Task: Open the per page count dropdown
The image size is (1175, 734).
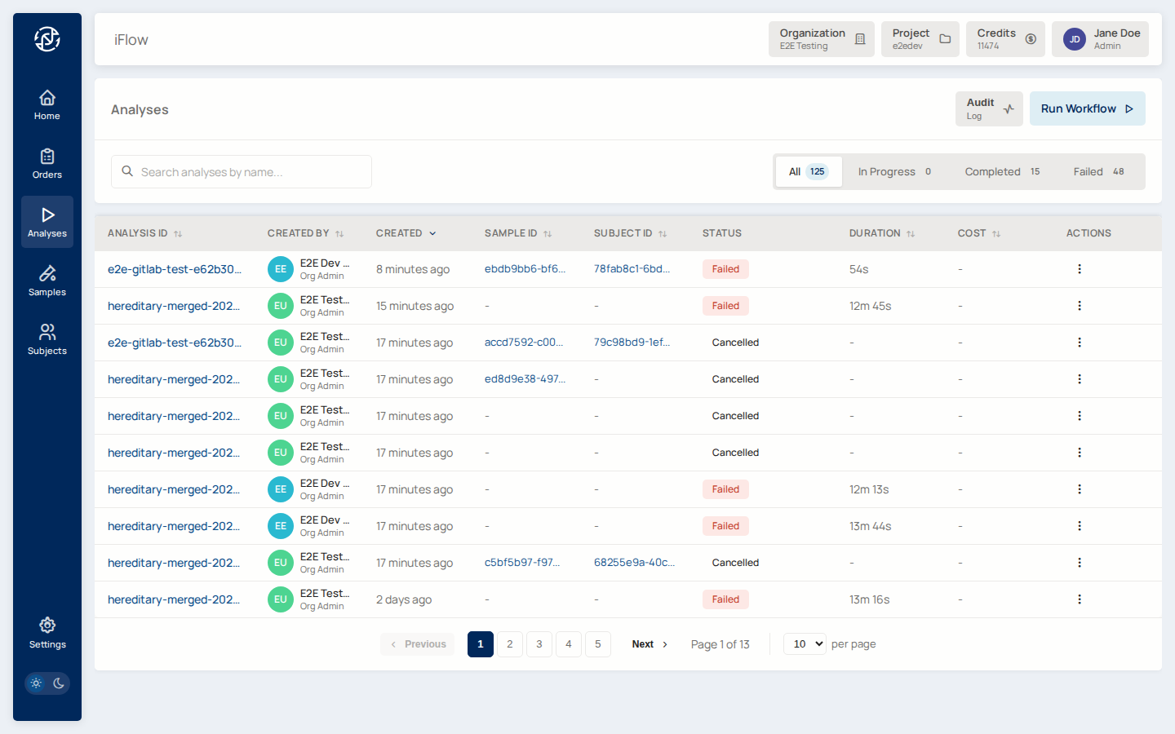Action: click(x=805, y=644)
